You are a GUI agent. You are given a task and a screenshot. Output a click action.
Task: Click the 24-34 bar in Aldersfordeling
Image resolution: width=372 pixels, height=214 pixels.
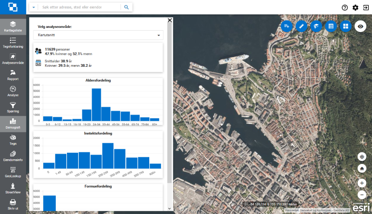(96, 104)
